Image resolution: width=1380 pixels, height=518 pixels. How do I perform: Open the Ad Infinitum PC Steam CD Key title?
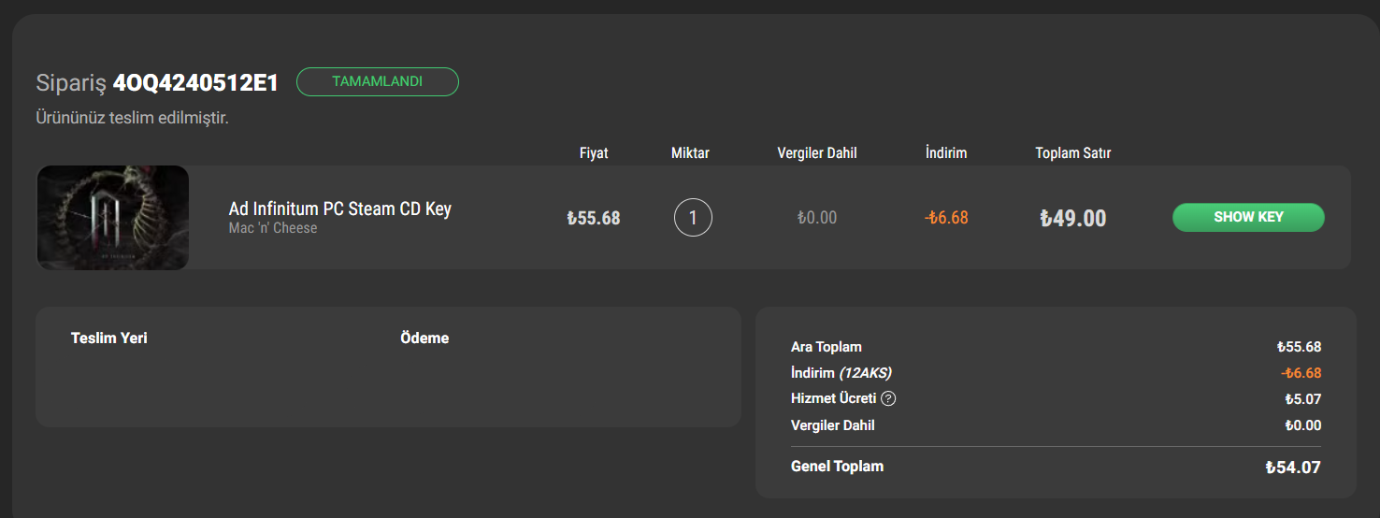click(340, 209)
